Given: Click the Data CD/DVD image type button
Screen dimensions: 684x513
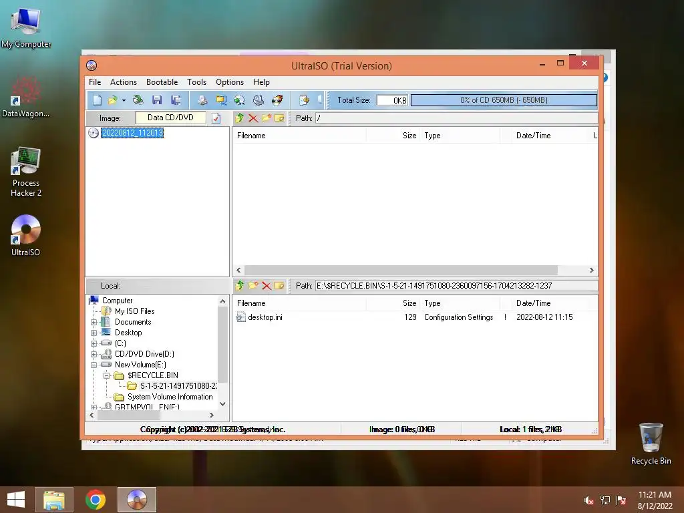Looking at the screenshot, I should point(170,118).
